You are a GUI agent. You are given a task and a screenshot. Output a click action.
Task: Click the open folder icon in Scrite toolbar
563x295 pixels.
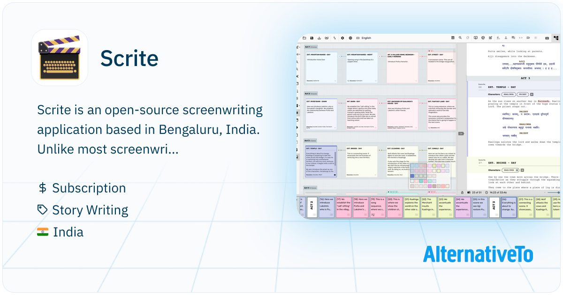[304, 38]
